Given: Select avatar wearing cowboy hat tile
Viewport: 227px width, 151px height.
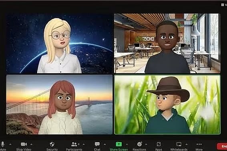Looking at the screenshot, I should pos(167,105).
